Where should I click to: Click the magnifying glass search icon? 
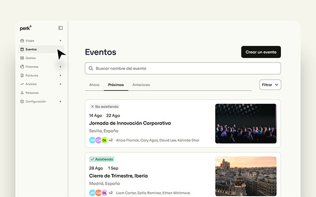tap(90, 68)
